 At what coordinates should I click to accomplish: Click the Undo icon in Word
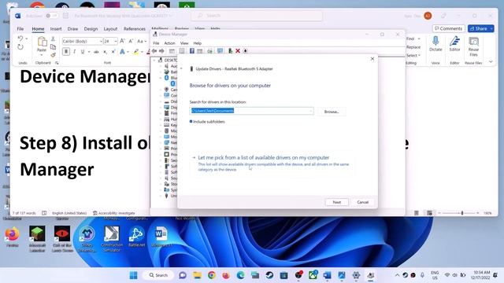[20, 39]
